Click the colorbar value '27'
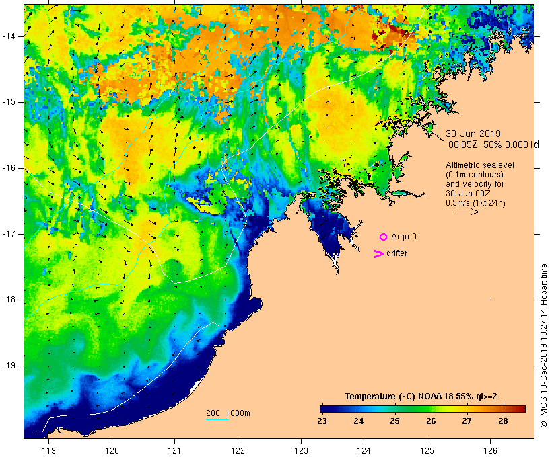The height and width of the screenshot is (457, 552). 467,421
